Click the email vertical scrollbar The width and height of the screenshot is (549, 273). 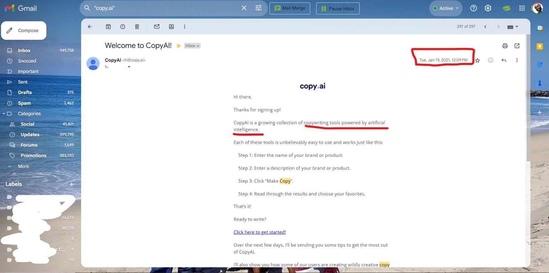click(x=528, y=98)
